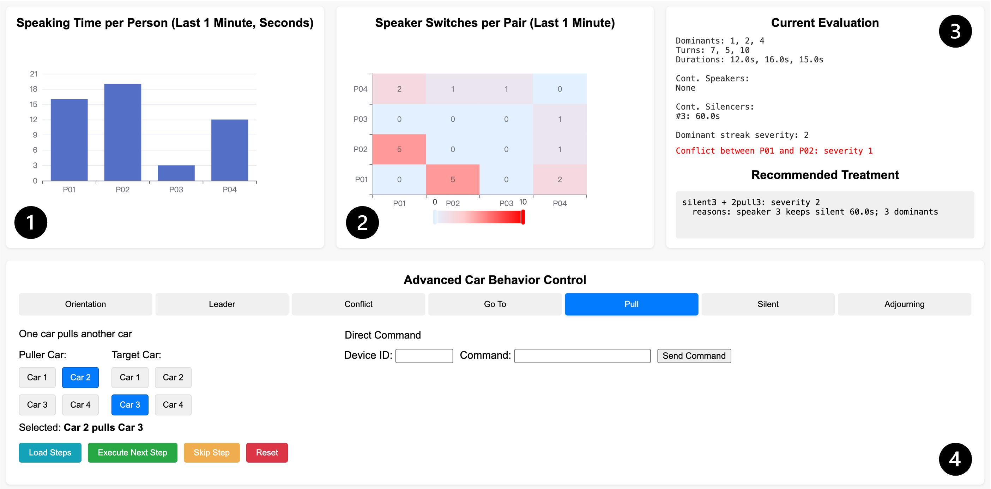The image size is (991, 489).
Task: Switch to the Orientation tab
Action: click(x=85, y=304)
